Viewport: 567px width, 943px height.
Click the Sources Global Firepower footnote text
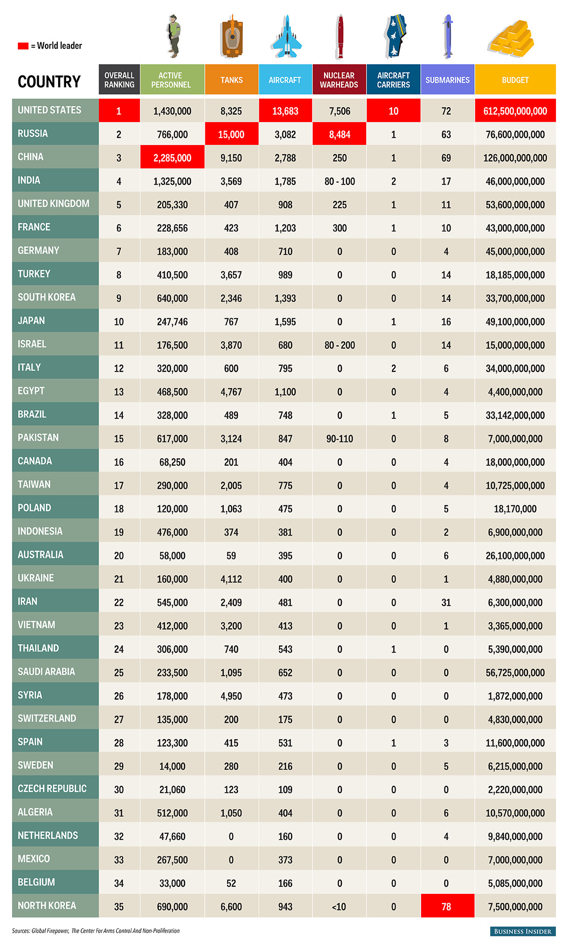96,931
